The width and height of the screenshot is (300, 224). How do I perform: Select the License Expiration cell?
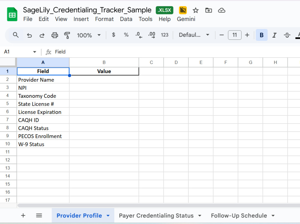[43, 112]
